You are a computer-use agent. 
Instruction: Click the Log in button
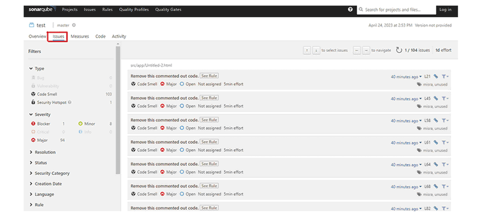(445, 10)
